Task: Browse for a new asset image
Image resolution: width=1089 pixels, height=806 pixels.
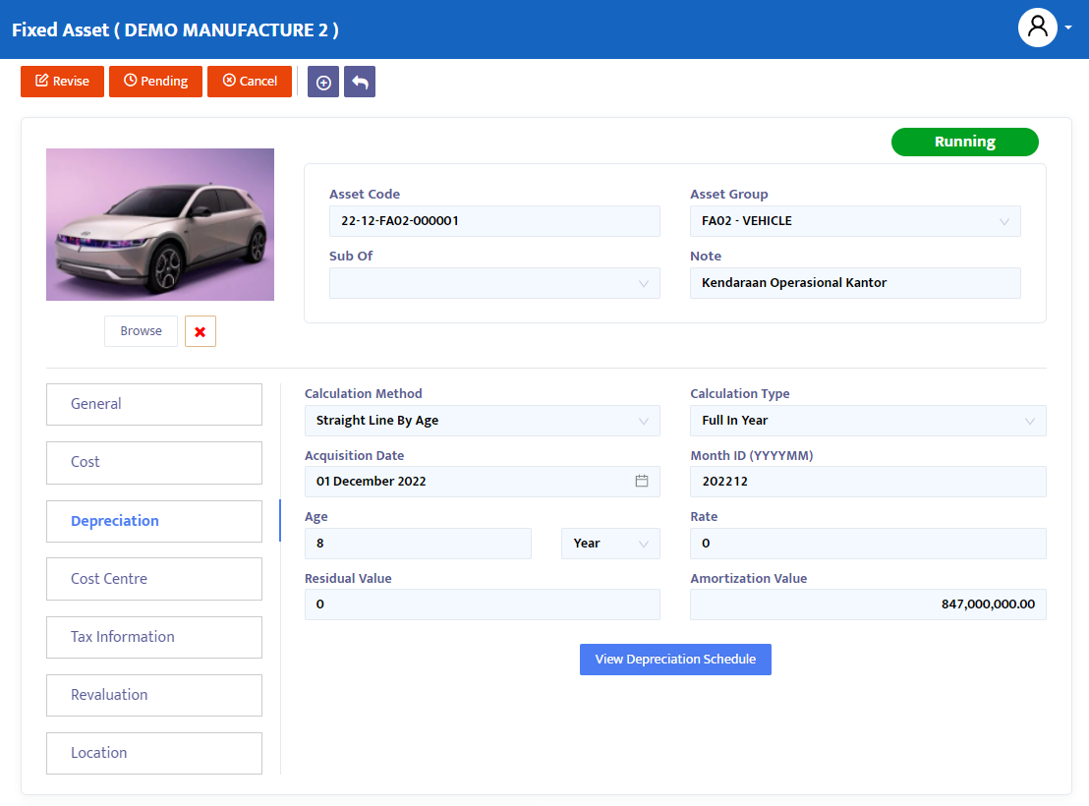Action: (141, 331)
